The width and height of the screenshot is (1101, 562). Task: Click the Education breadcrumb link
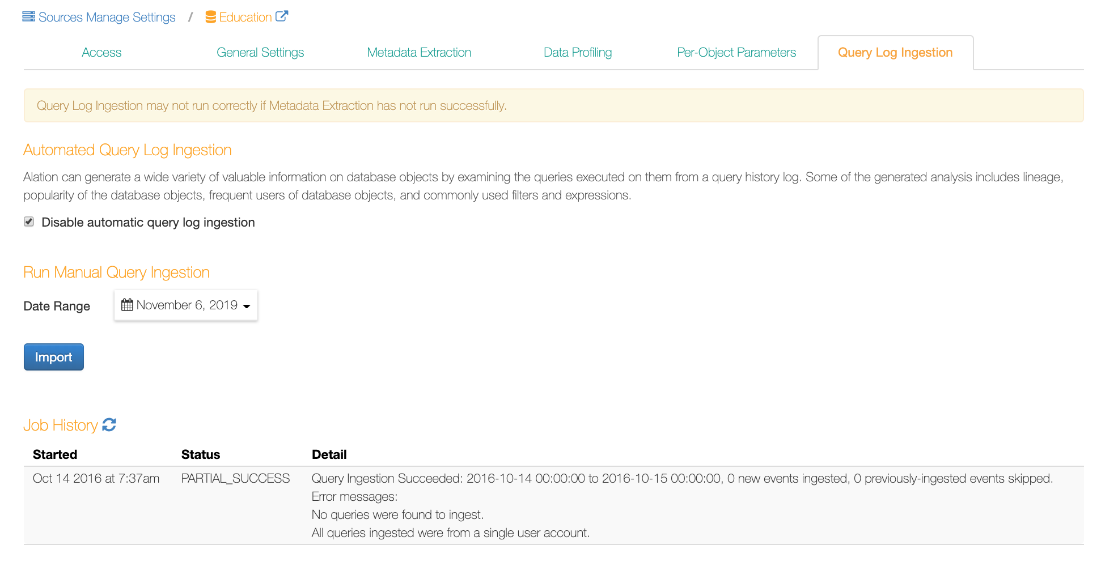click(245, 17)
